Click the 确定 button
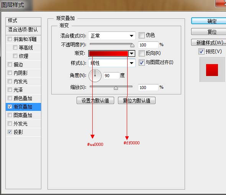226x195 pixels. pos(209,21)
